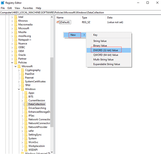
Task: Click the Policies folder icon
Action: tap(16, 63)
